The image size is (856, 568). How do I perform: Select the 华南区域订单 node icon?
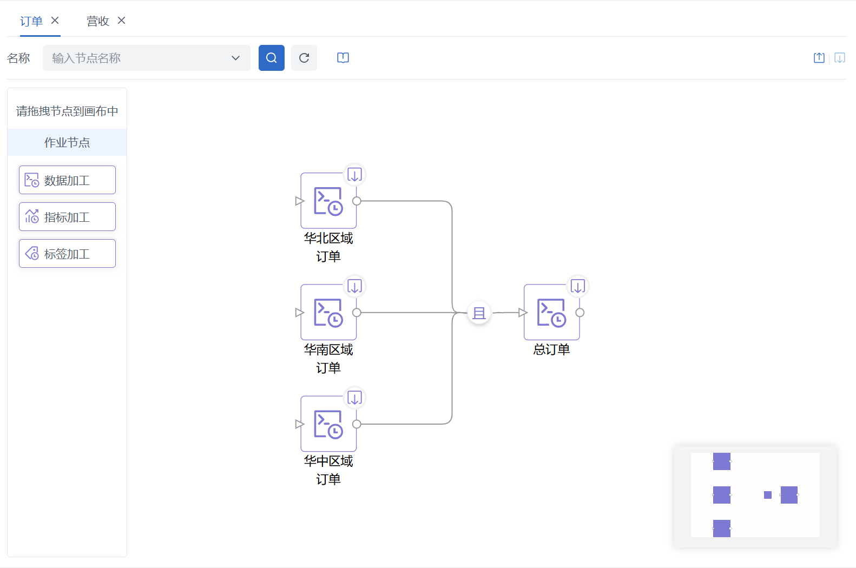click(x=328, y=313)
